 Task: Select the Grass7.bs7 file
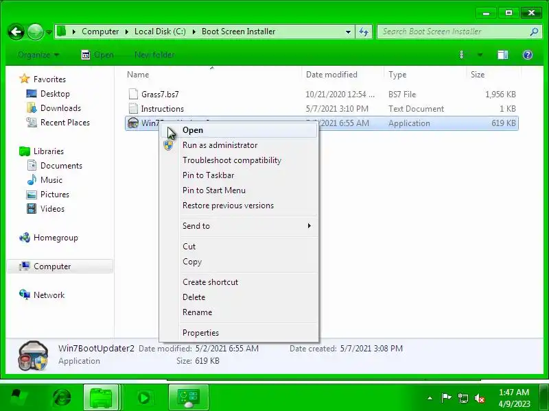pos(321,95)
